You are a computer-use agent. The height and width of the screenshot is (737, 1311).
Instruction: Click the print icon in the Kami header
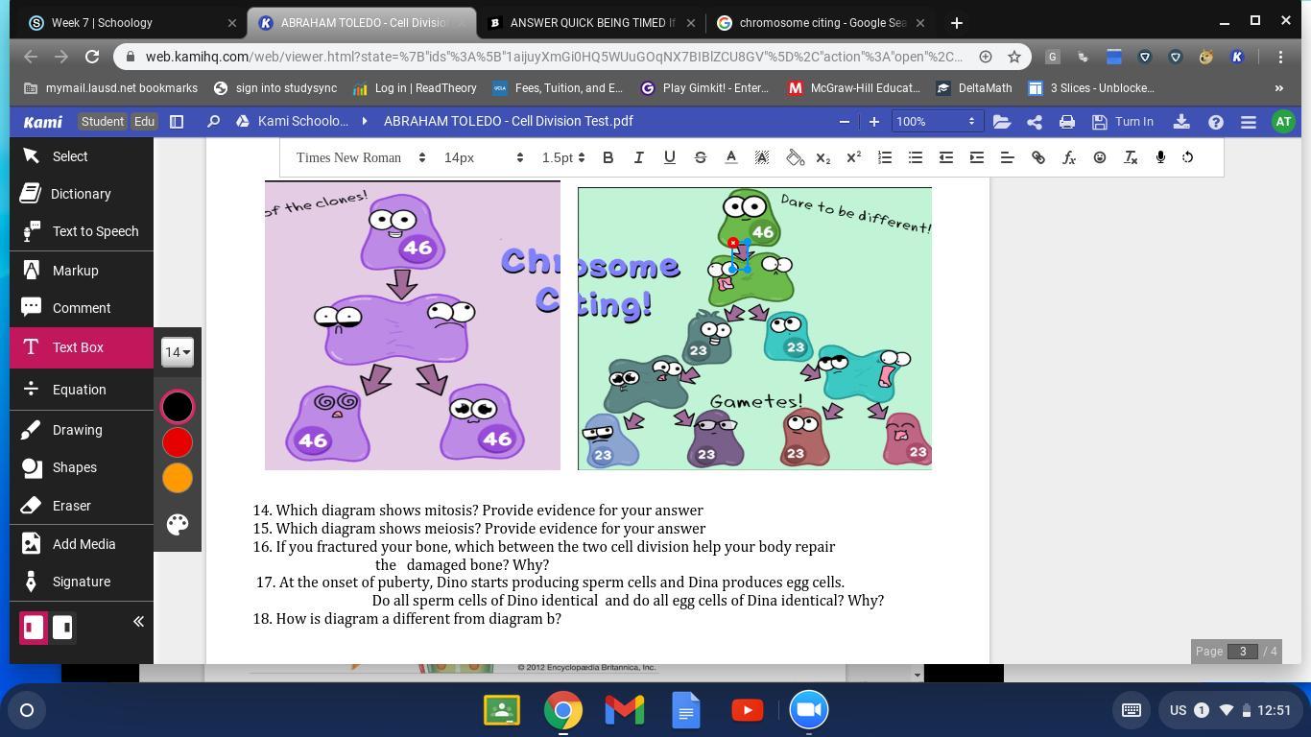tap(1066, 122)
